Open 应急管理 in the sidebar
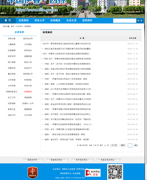Viewport: 147px width, 180px height. pyautogui.click(x=12, y=50)
